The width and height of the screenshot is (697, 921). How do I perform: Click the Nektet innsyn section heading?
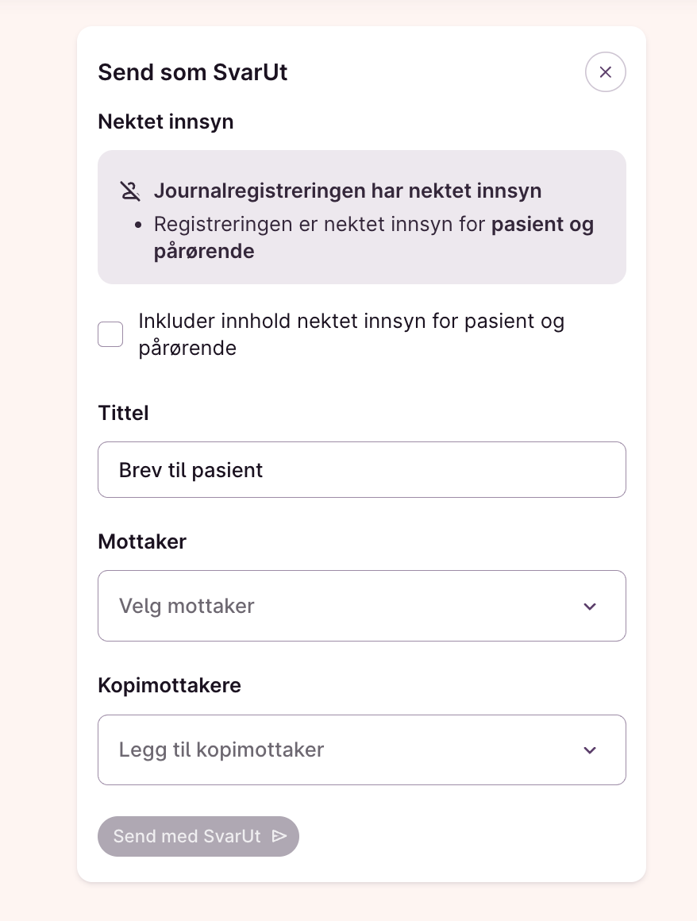(165, 121)
